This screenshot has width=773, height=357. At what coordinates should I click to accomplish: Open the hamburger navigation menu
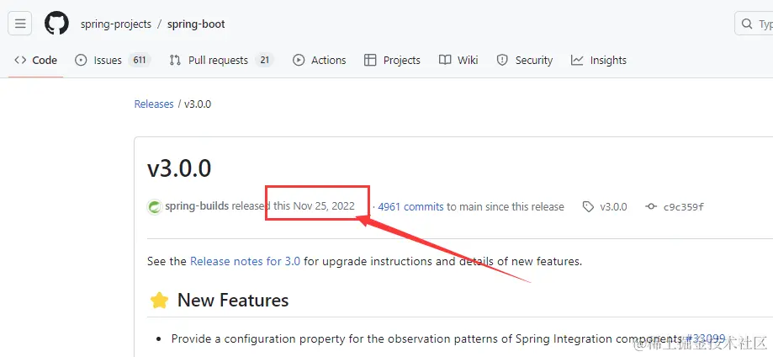click(x=19, y=24)
